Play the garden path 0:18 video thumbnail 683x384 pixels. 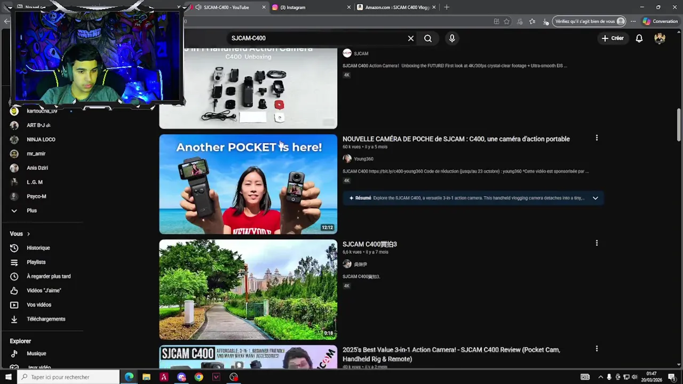pyautogui.click(x=248, y=290)
